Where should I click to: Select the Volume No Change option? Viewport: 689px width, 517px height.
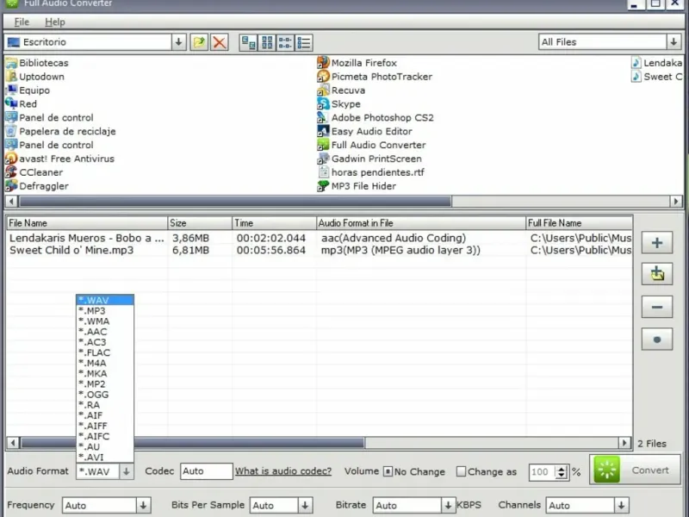[388, 471]
